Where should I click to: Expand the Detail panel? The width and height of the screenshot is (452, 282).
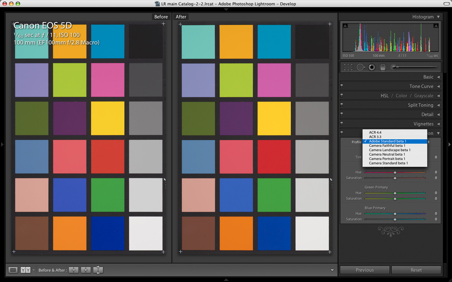(439, 115)
